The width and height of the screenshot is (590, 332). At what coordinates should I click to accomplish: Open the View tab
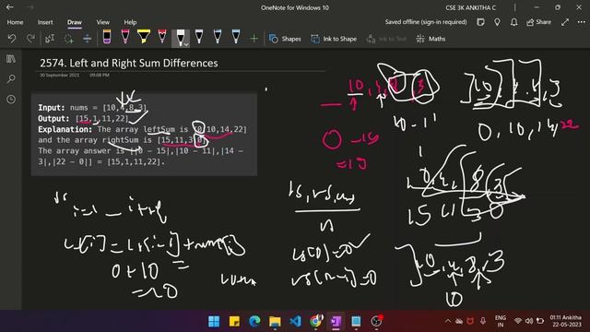(102, 22)
